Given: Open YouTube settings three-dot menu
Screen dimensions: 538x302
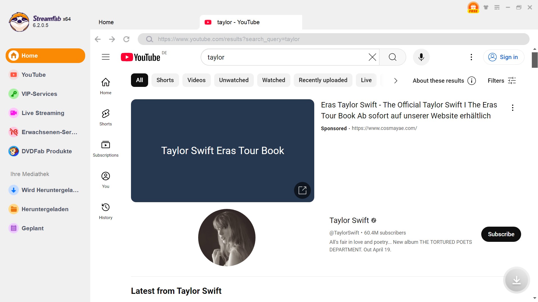Looking at the screenshot, I should (x=471, y=57).
